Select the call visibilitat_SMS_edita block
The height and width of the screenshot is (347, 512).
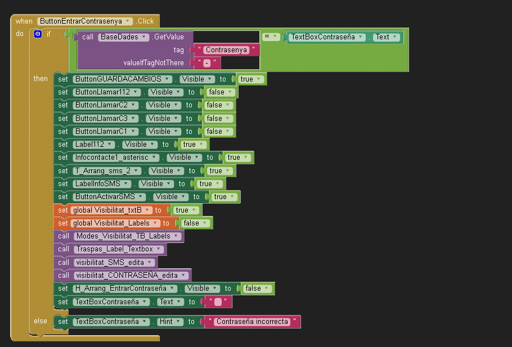[x=63, y=263]
